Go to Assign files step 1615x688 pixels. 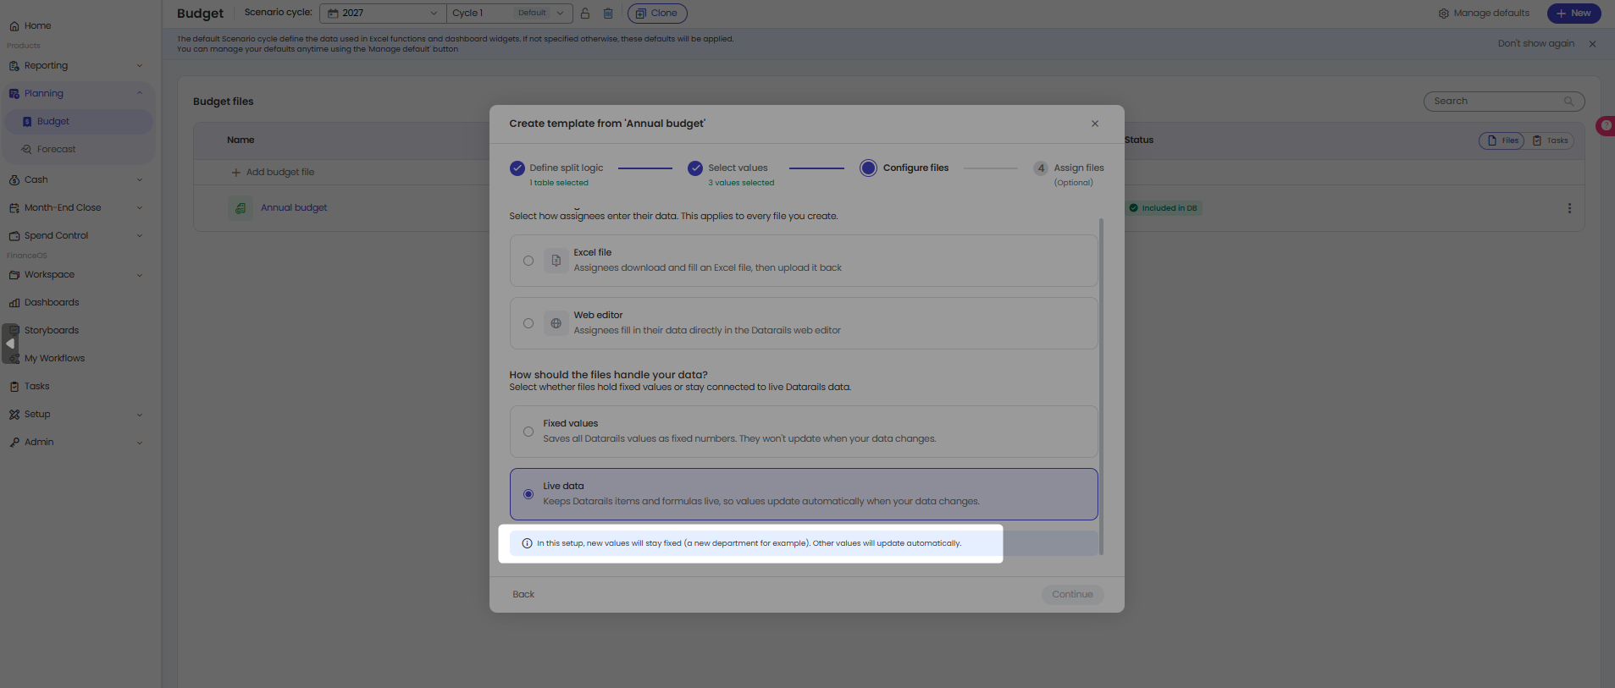click(x=1069, y=173)
